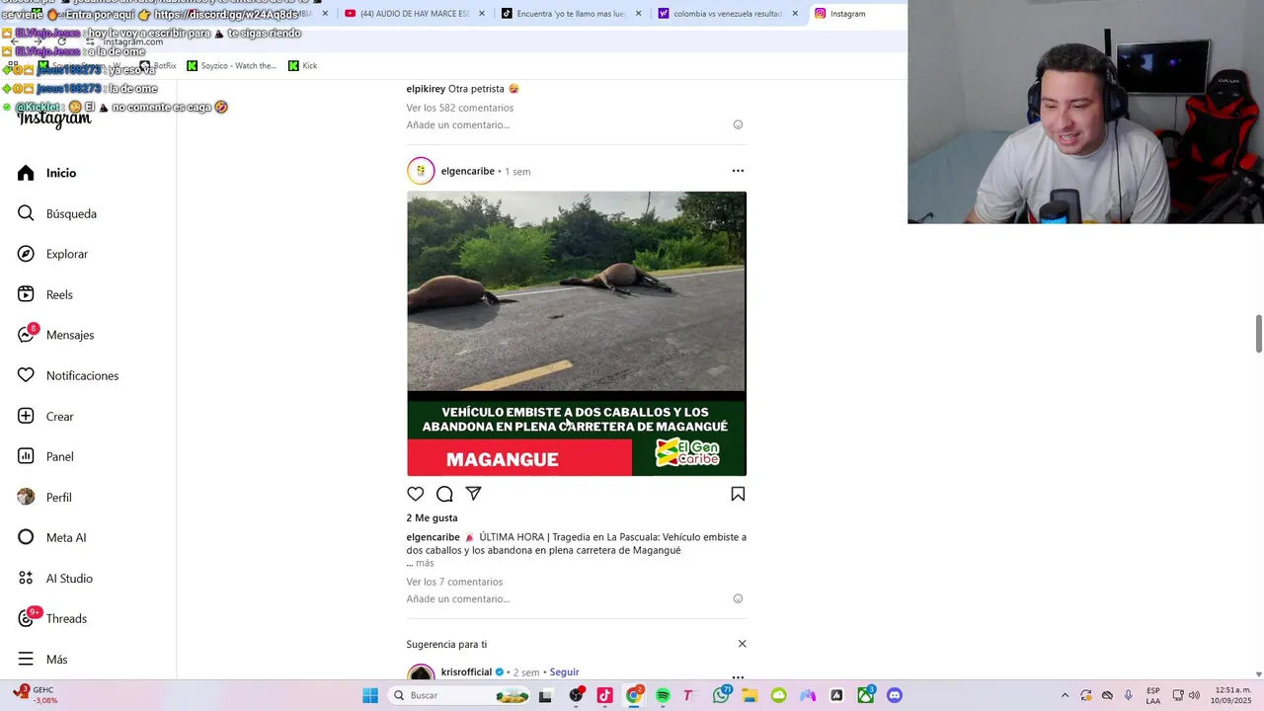Open File Explorer from the taskbar
1264x711 pixels.
click(750, 695)
